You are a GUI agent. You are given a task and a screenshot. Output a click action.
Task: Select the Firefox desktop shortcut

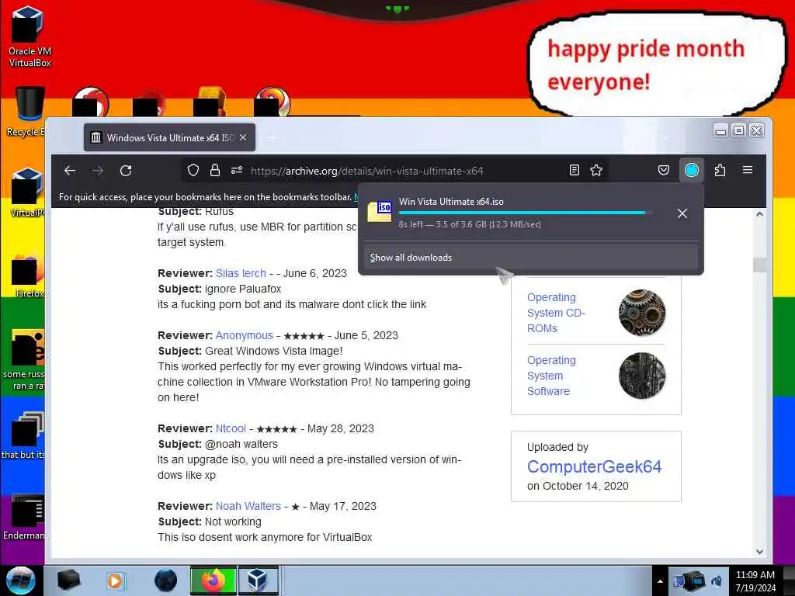point(27,276)
